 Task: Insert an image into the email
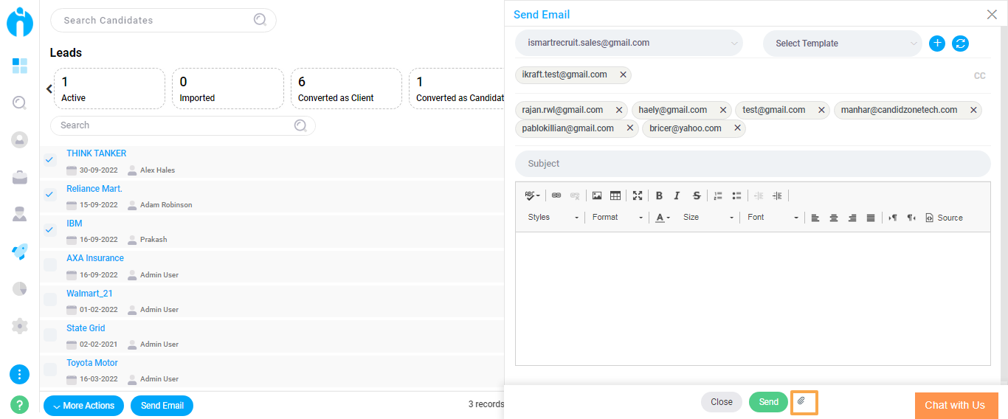[597, 195]
